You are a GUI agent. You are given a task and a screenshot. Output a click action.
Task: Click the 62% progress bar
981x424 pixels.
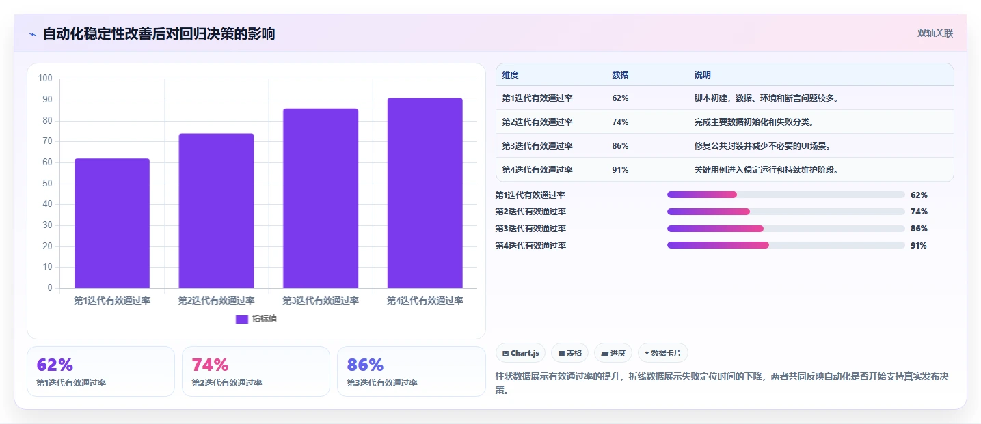(x=786, y=195)
